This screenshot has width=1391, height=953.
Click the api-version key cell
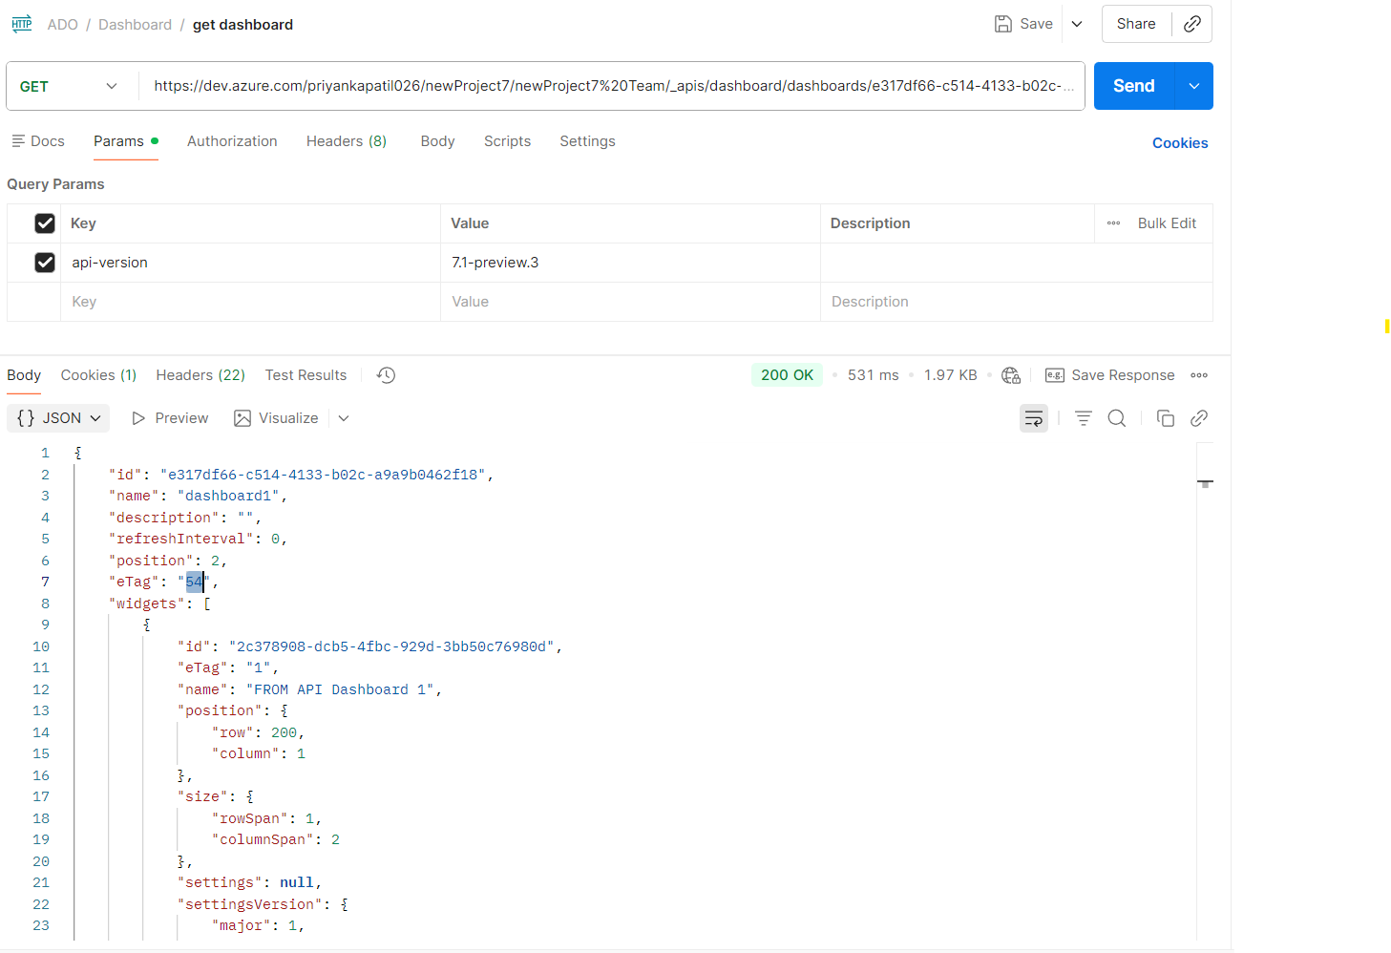[250, 263]
